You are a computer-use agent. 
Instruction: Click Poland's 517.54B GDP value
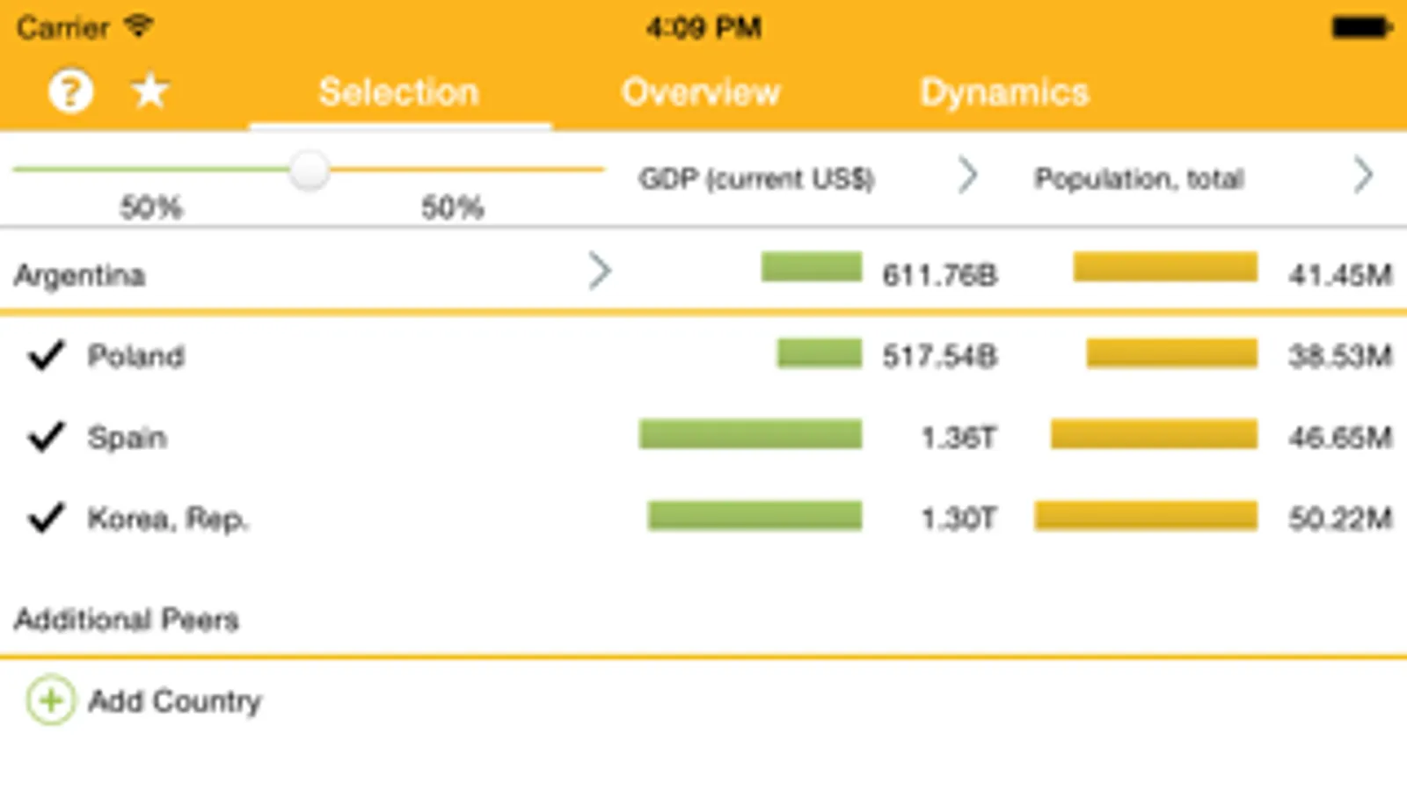coord(939,356)
